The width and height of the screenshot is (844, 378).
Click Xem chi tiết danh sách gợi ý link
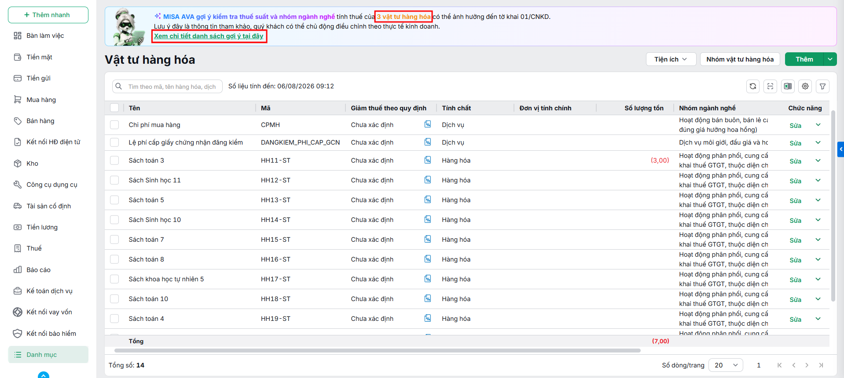point(209,36)
